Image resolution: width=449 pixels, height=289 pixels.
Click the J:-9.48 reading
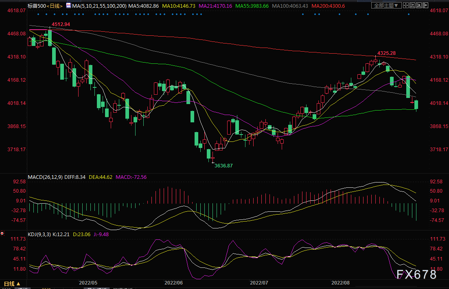[101, 235]
